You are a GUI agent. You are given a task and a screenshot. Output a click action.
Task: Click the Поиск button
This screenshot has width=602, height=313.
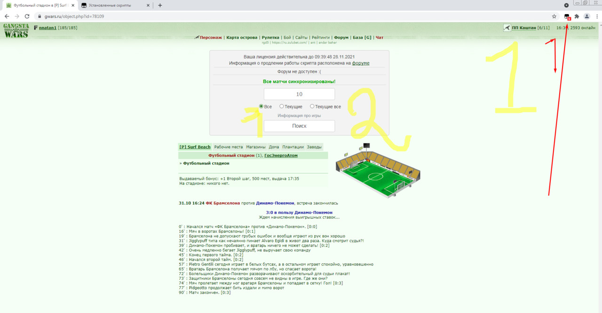[x=299, y=126]
